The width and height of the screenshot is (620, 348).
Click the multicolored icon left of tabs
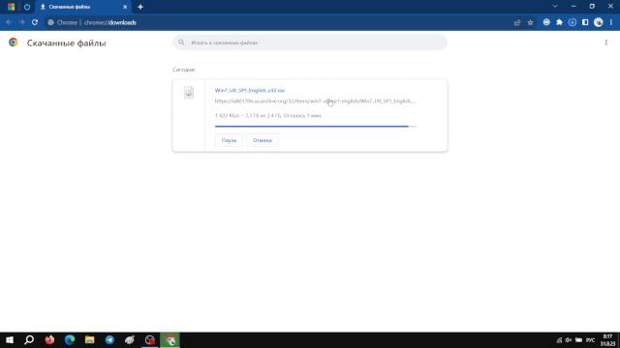(x=11, y=7)
